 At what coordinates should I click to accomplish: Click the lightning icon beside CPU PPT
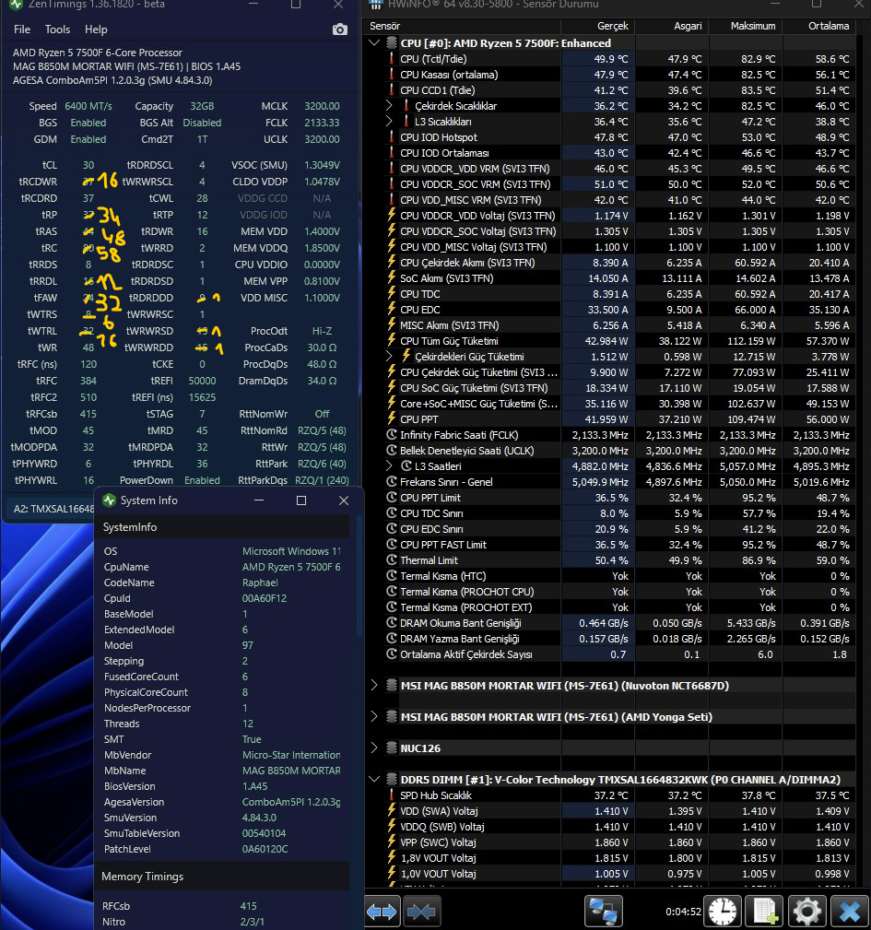tap(392, 418)
